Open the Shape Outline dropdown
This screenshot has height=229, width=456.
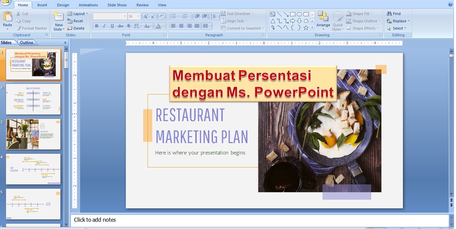[363, 21]
